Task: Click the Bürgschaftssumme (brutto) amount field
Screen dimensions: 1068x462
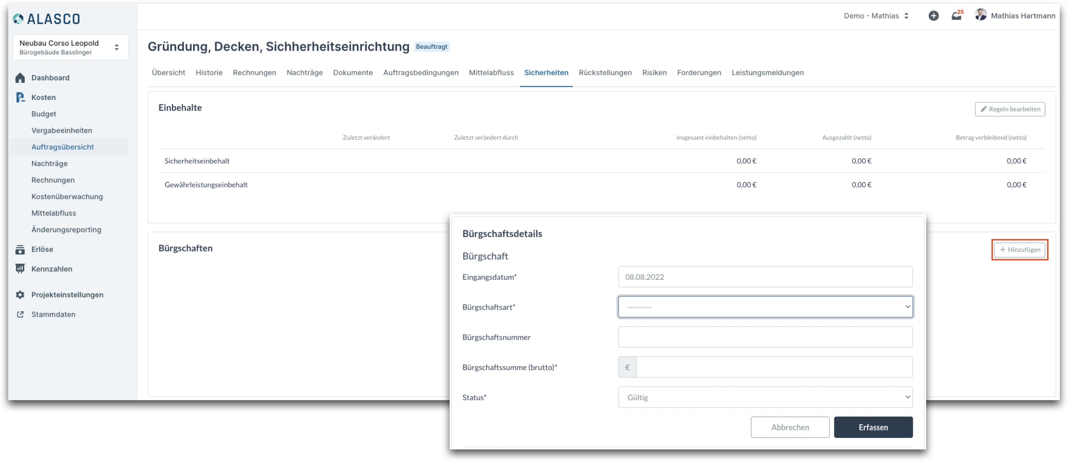Action: click(x=774, y=367)
